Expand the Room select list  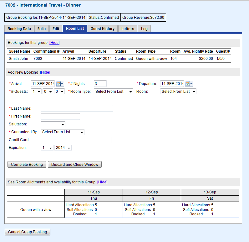pos(178,92)
